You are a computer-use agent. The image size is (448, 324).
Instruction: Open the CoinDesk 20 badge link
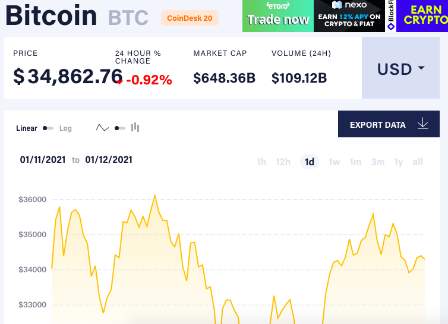click(x=190, y=18)
